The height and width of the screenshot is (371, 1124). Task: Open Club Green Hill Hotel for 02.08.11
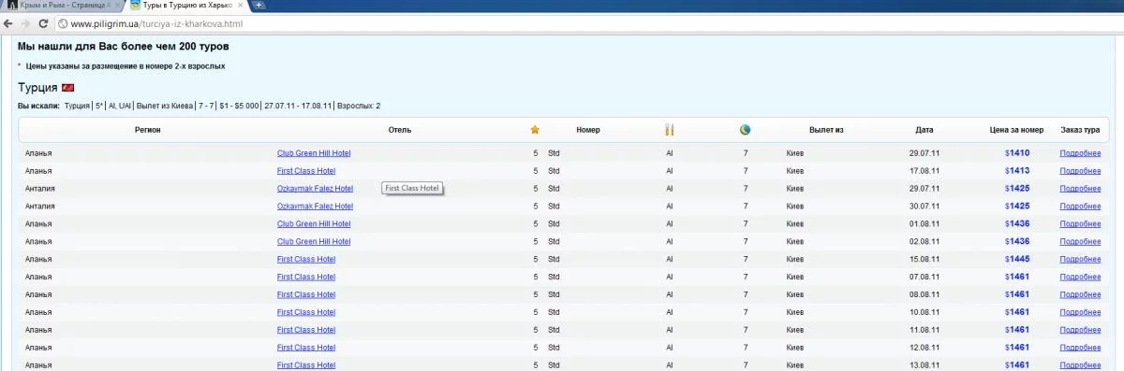tap(314, 241)
